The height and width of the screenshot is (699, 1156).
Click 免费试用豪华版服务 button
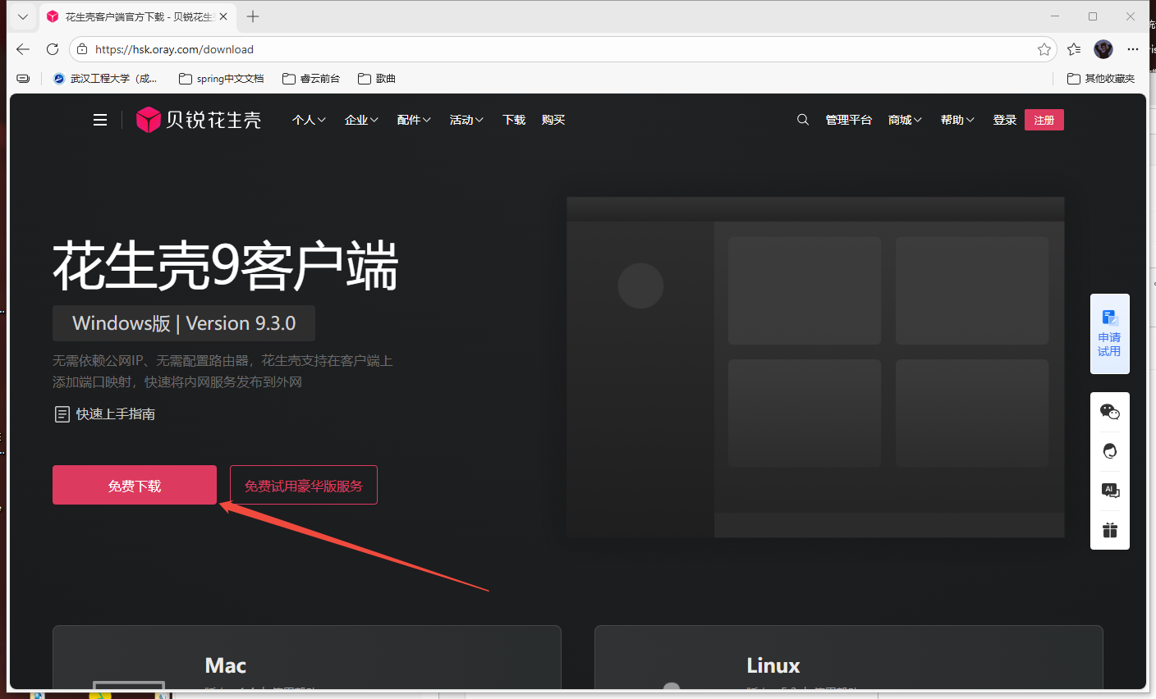pyautogui.click(x=304, y=486)
